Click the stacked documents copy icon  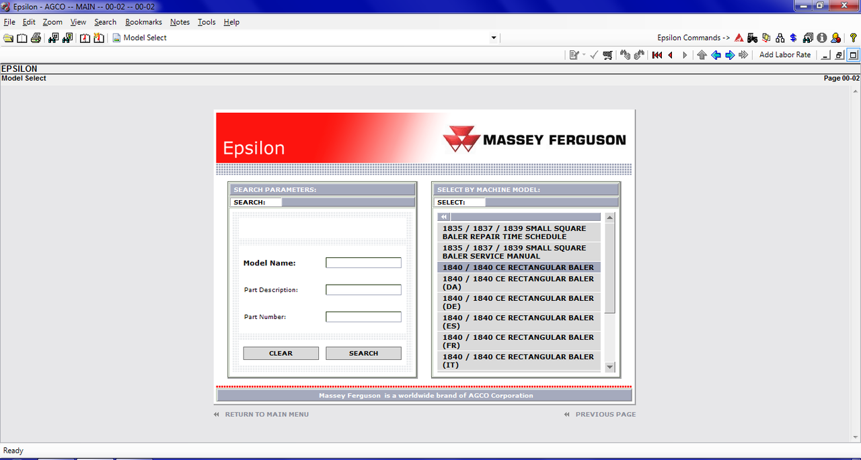click(x=766, y=38)
